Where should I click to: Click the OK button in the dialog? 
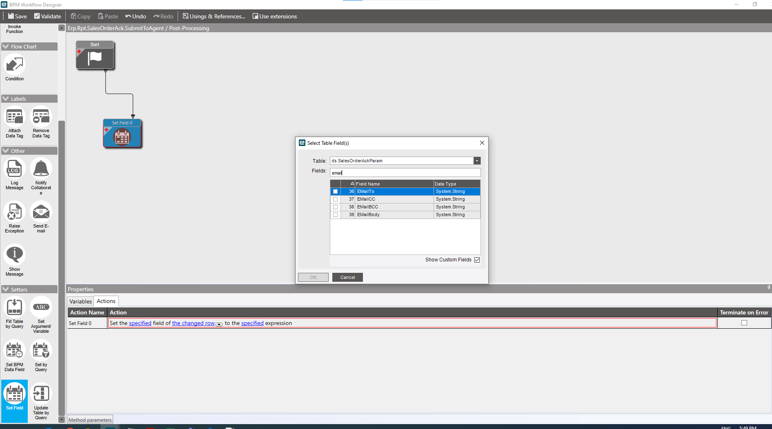pyautogui.click(x=313, y=277)
